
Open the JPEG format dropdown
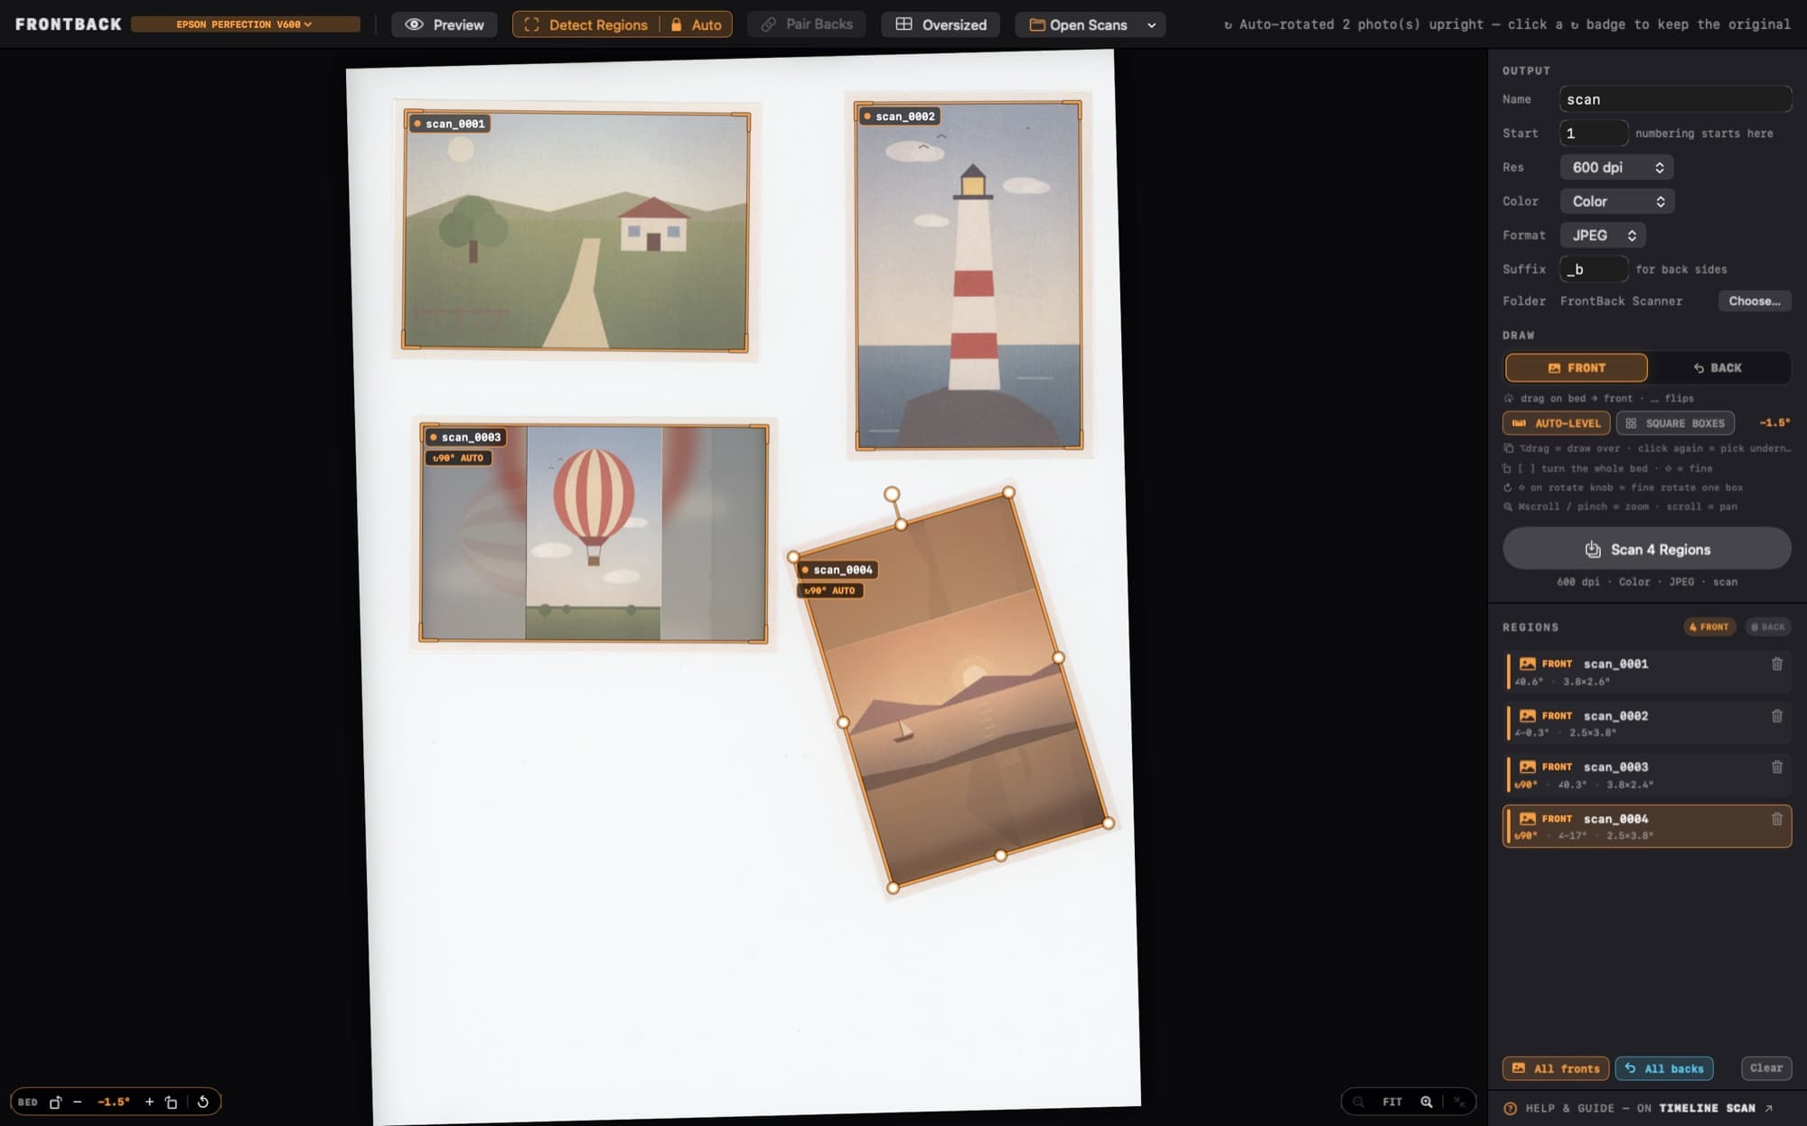click(1603, 235)
